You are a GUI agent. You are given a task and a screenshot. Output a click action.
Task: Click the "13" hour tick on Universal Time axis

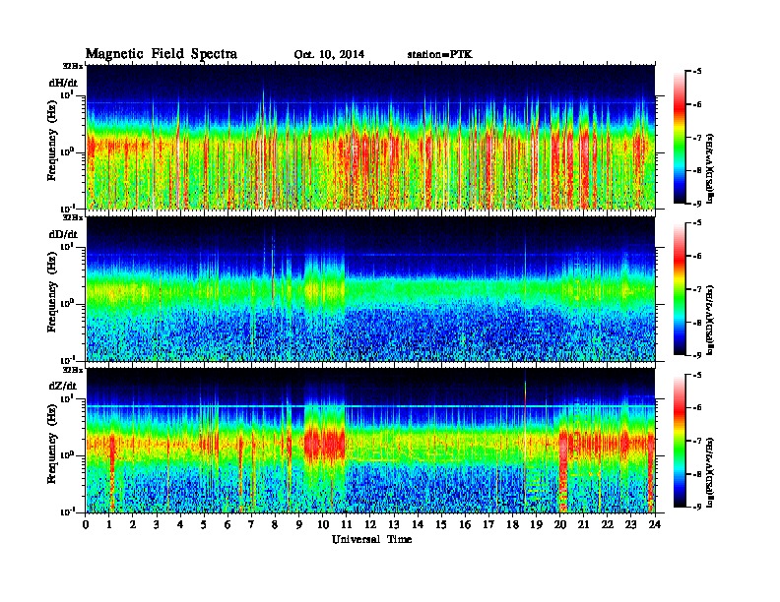point(394,524)
